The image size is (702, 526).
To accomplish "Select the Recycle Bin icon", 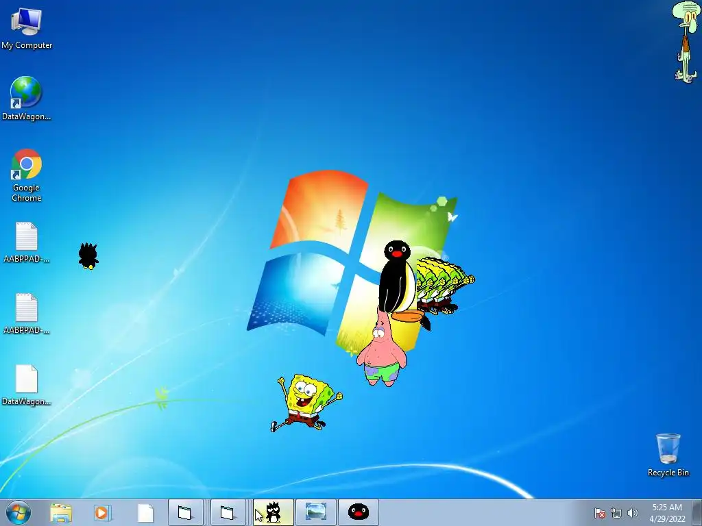I will [x=668, y=455].
